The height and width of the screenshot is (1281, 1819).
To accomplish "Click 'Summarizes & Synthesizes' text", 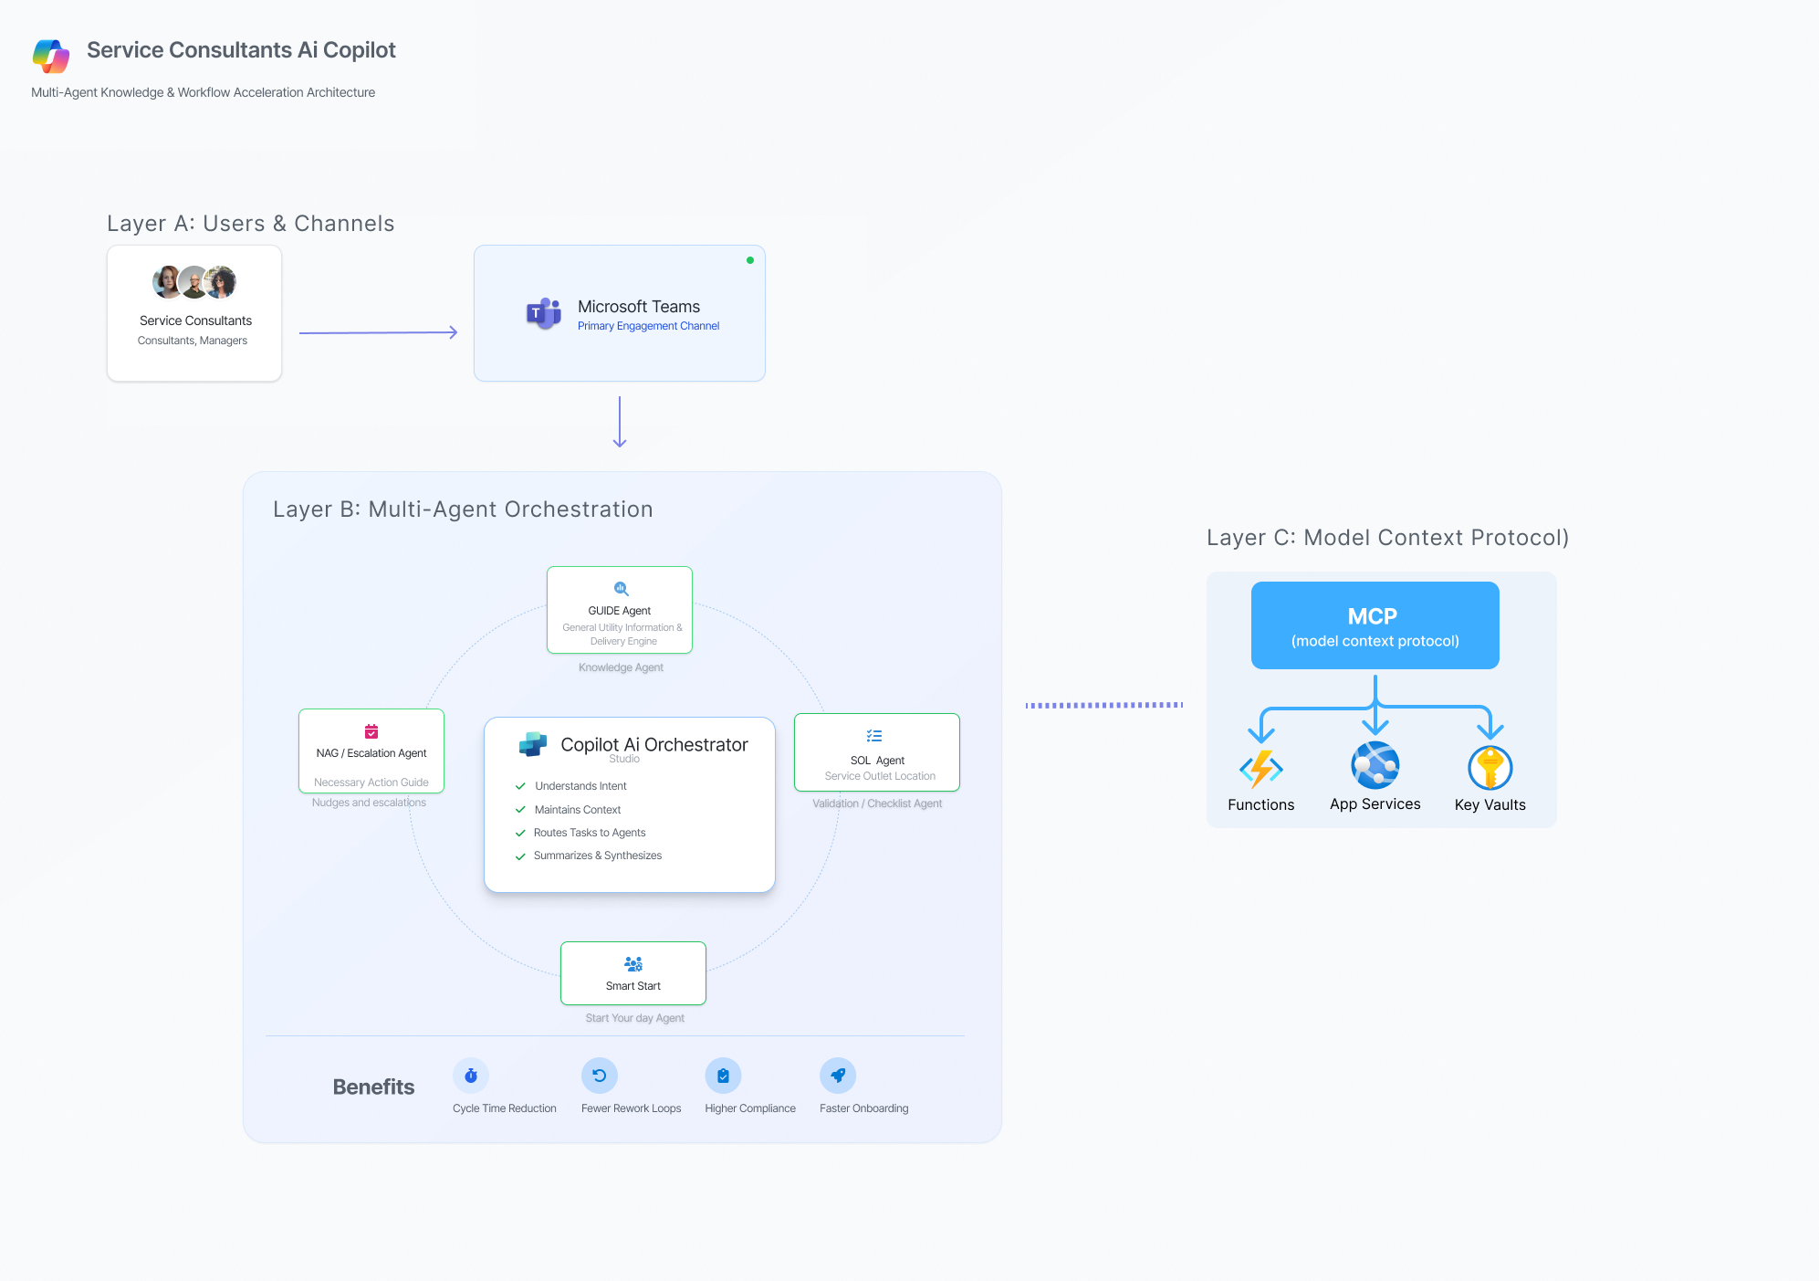I will tap(598, 856).
